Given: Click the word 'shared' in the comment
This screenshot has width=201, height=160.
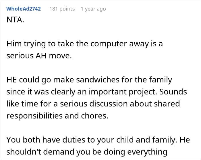Looking at the screenshot, I should click(x=167, y=104).
